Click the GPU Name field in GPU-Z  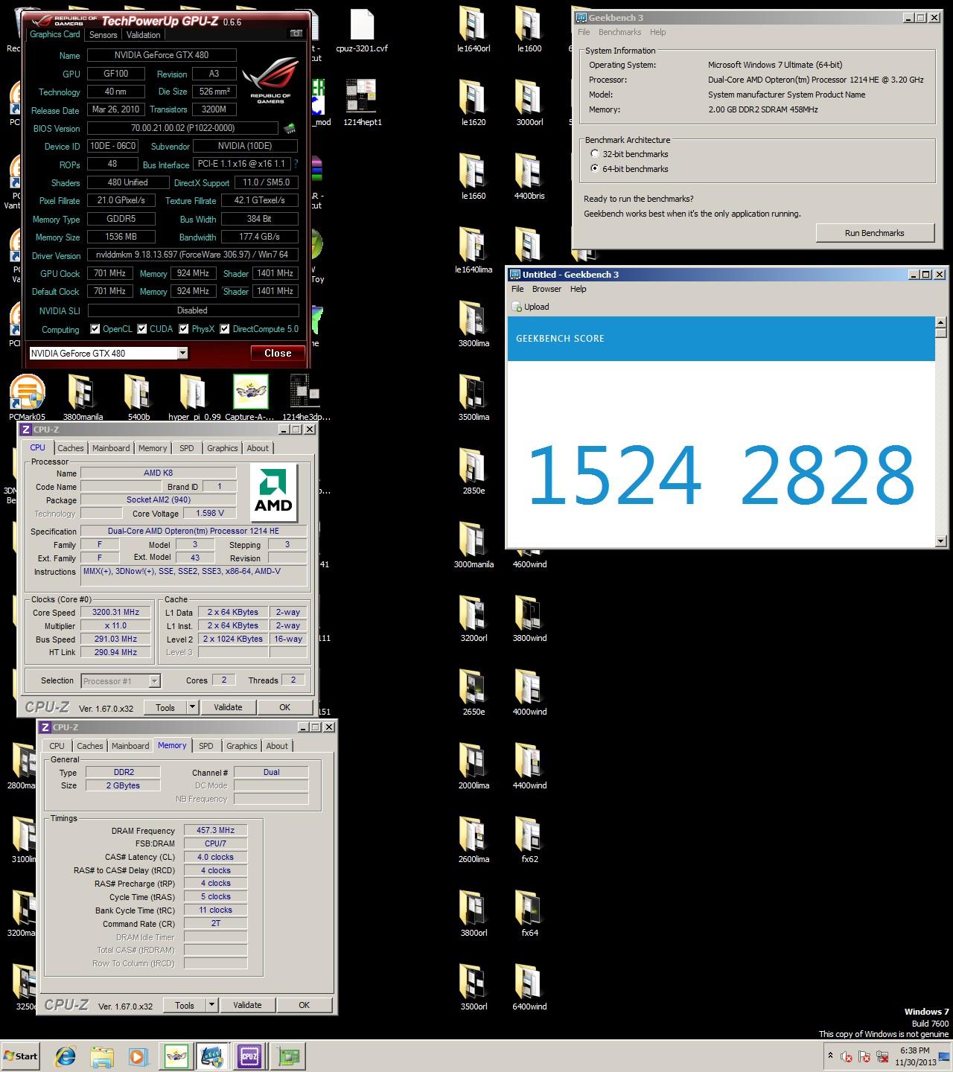coord(162,55)
